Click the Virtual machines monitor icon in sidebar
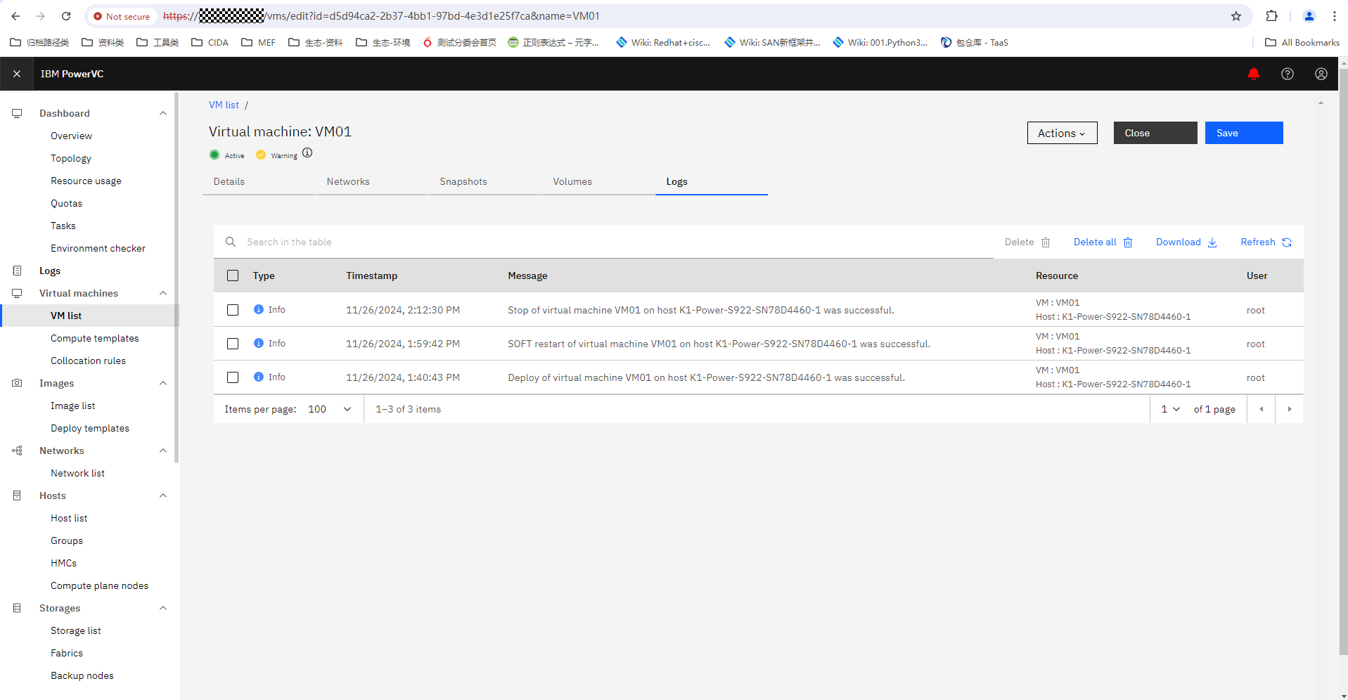Screen dimensions: 1348x700 [17, 293]
